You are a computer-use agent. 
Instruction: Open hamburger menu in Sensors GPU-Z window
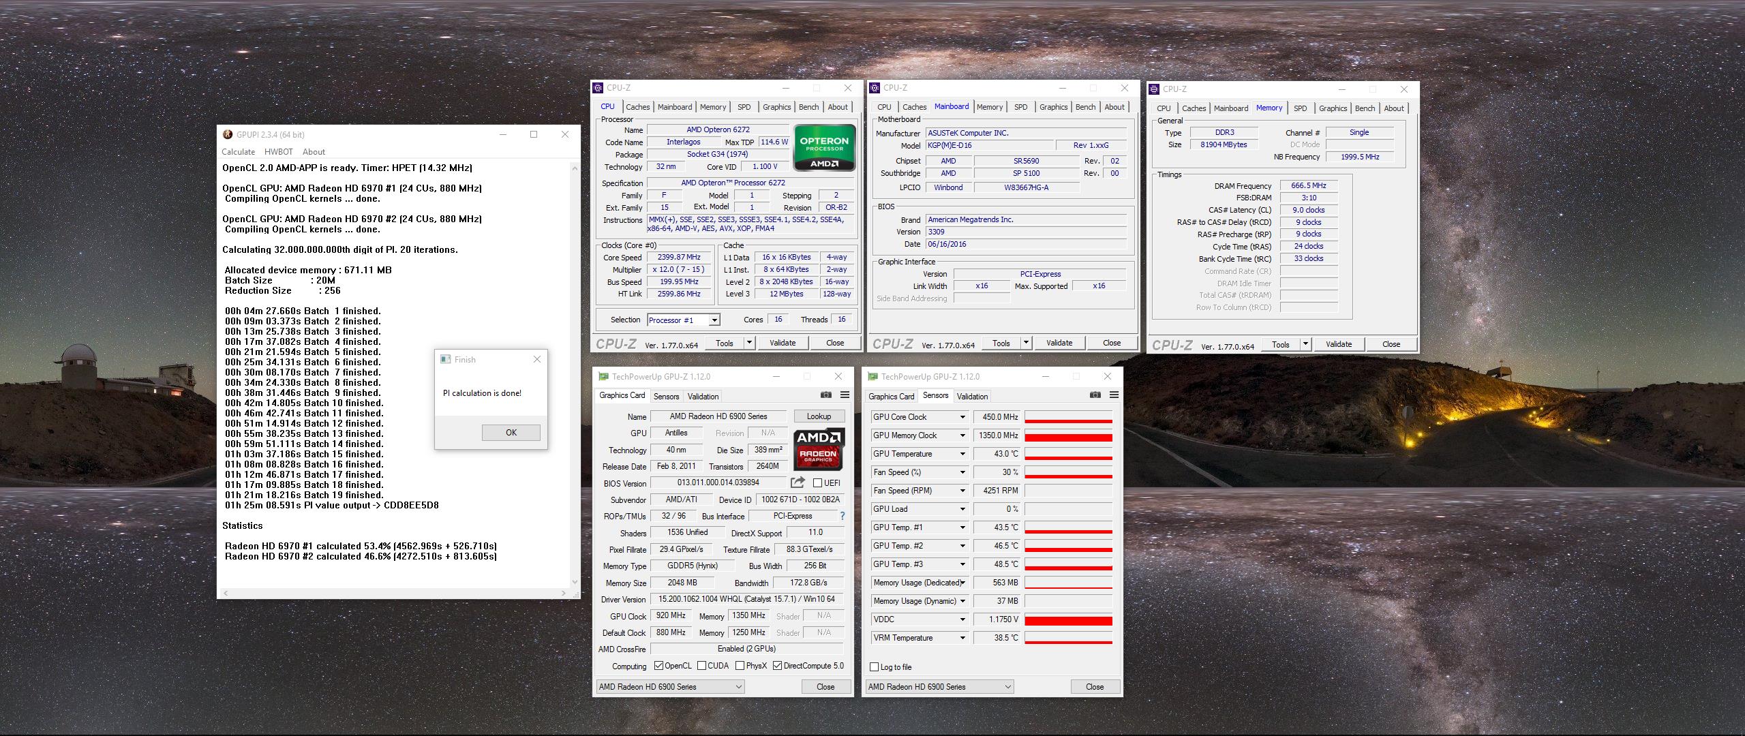click(1114, 395)
